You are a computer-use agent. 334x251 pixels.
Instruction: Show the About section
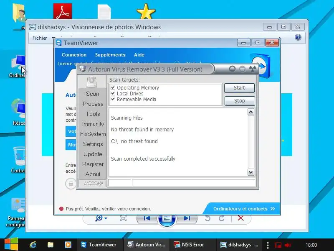93,174
